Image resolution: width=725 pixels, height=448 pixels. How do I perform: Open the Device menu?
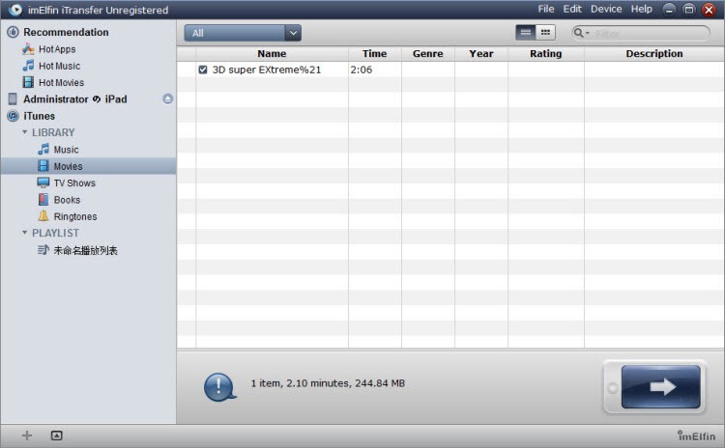[606, 9]
